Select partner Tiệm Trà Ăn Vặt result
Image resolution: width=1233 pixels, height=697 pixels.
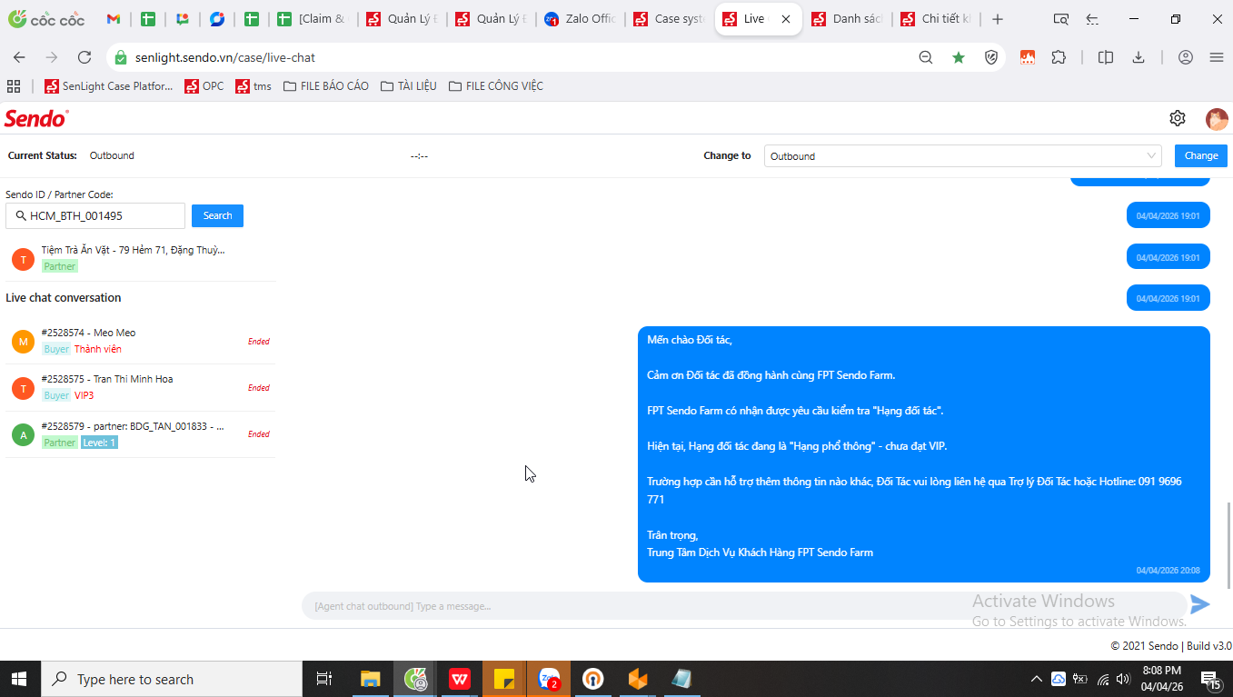click(140, 258)
